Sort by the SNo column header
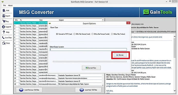Viewport: 178px width, 95px height. [x=16, y=20]
